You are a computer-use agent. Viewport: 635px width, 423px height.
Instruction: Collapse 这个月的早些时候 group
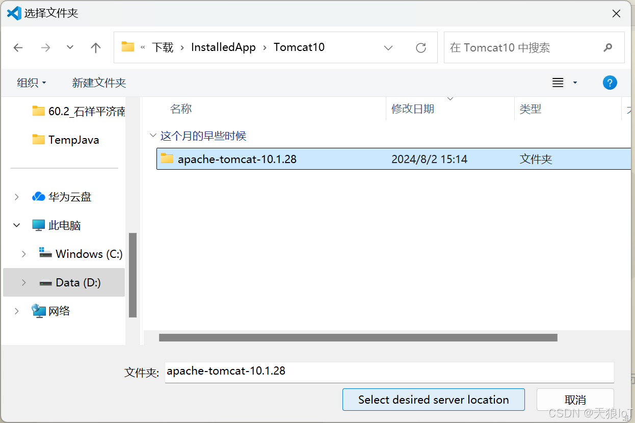coord(152,136)
